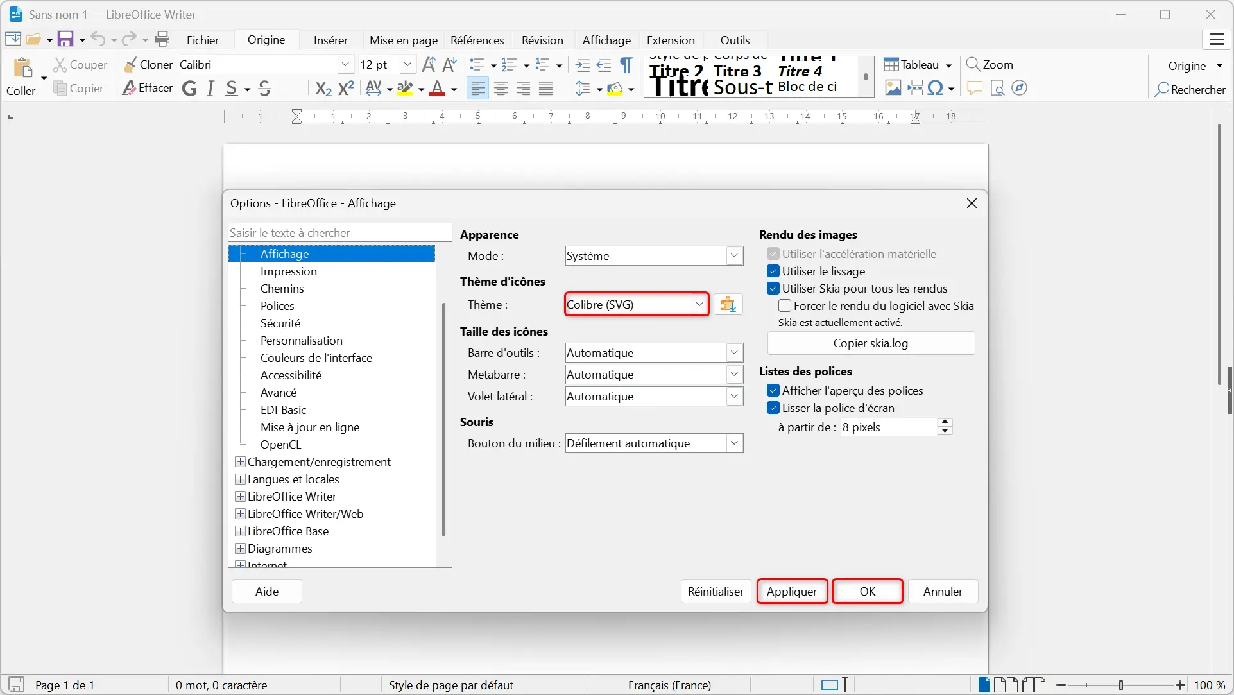Click Annuler button
This screenshot has height=695, width=1234.
coord(943,591)
